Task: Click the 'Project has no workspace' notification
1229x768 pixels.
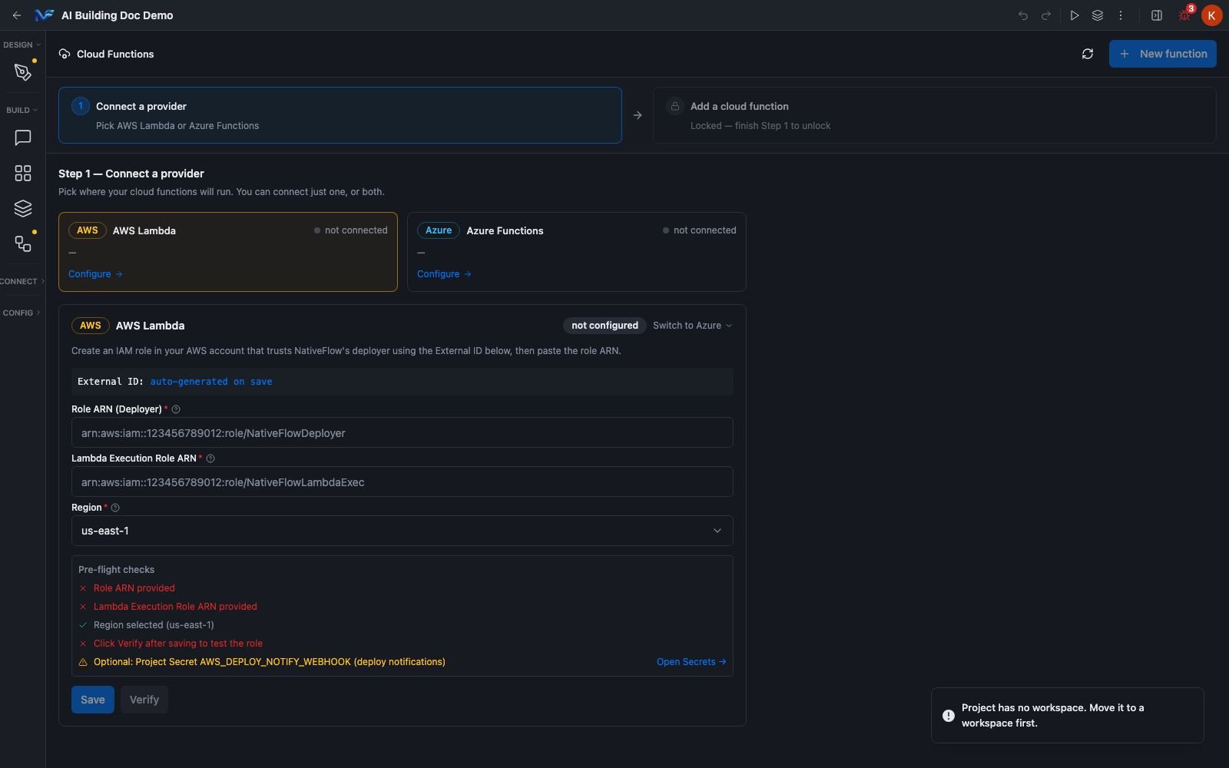Action: [x=1068, y=716]
